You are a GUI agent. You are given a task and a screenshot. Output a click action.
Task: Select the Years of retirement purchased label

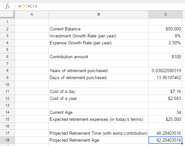point(79,71)
